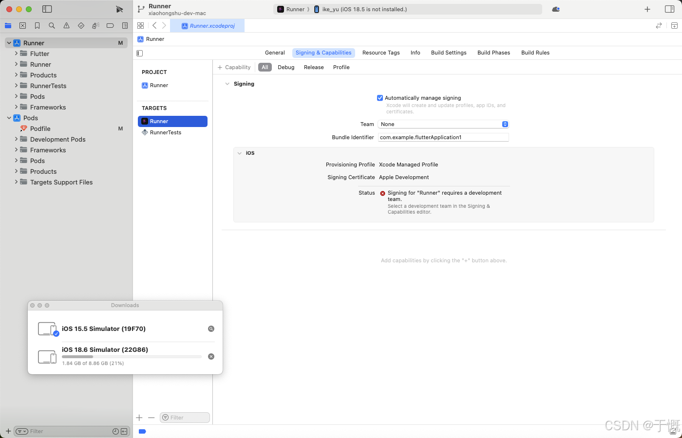Remove the selected target with minus button
The height and width of the screenshot is (438, 682).
coord(152,418)
